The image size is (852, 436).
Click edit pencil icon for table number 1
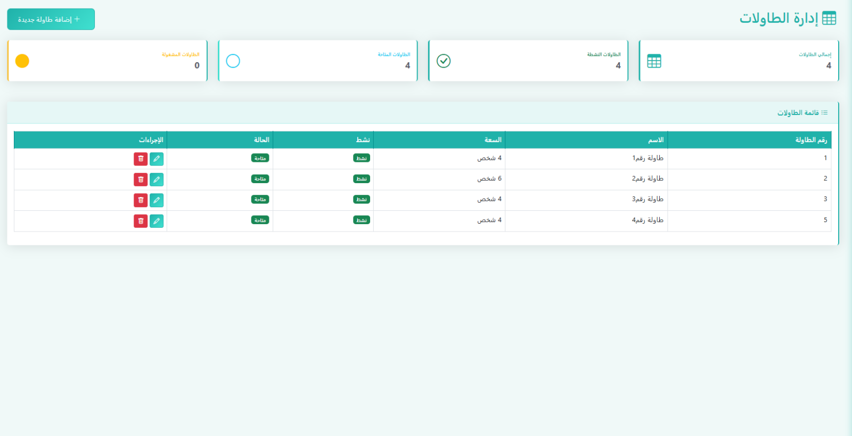pos(157,159)
